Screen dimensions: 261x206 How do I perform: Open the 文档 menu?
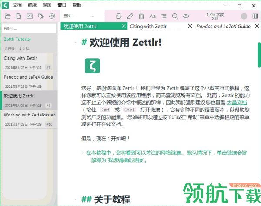click(17, 5)
